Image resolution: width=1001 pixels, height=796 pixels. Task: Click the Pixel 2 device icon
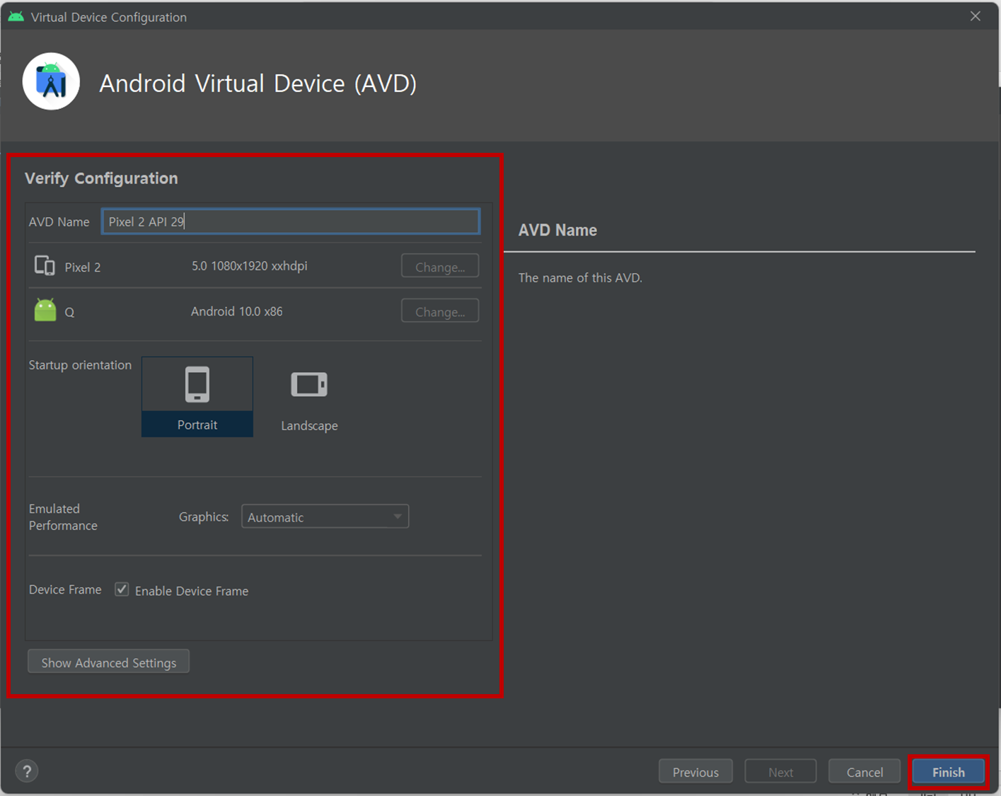(45, 265)
